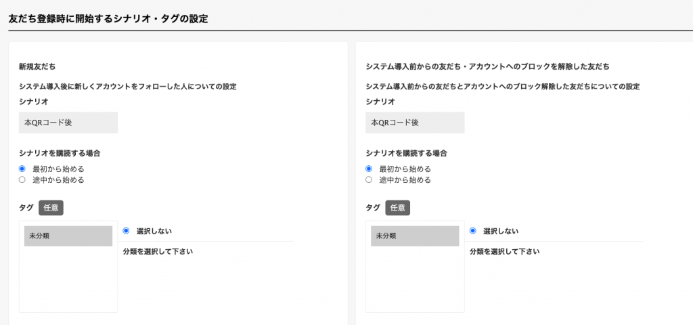This screenshot has width=693, height=325.
Task: Choose 途中から始める in the ブロックを解除した友だち panel
Action: point(369,179)
